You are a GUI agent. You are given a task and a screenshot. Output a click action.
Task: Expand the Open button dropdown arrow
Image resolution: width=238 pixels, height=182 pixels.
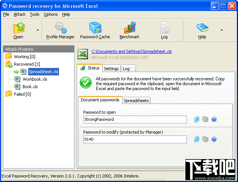[38, 30]
